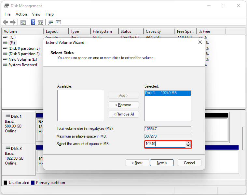Select New Volume (E:) in volume list
The width and height of the screenshot is (247, 195).
[x=22, y=59]
